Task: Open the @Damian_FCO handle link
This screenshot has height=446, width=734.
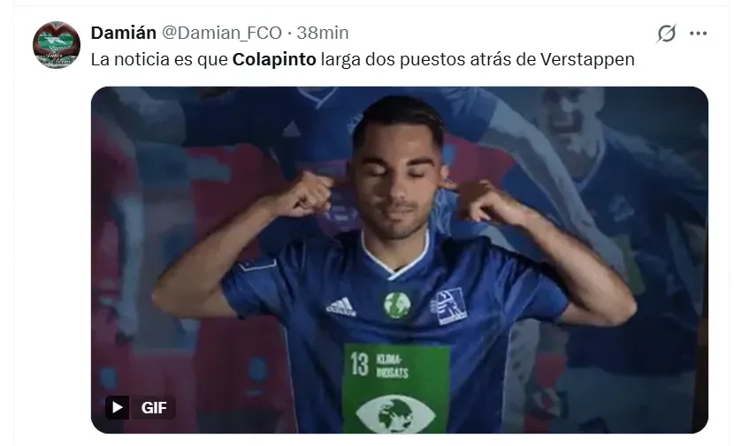Action: (222, 33)
